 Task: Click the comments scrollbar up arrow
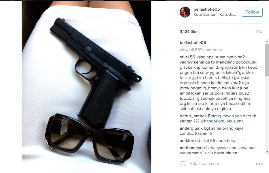267,41
